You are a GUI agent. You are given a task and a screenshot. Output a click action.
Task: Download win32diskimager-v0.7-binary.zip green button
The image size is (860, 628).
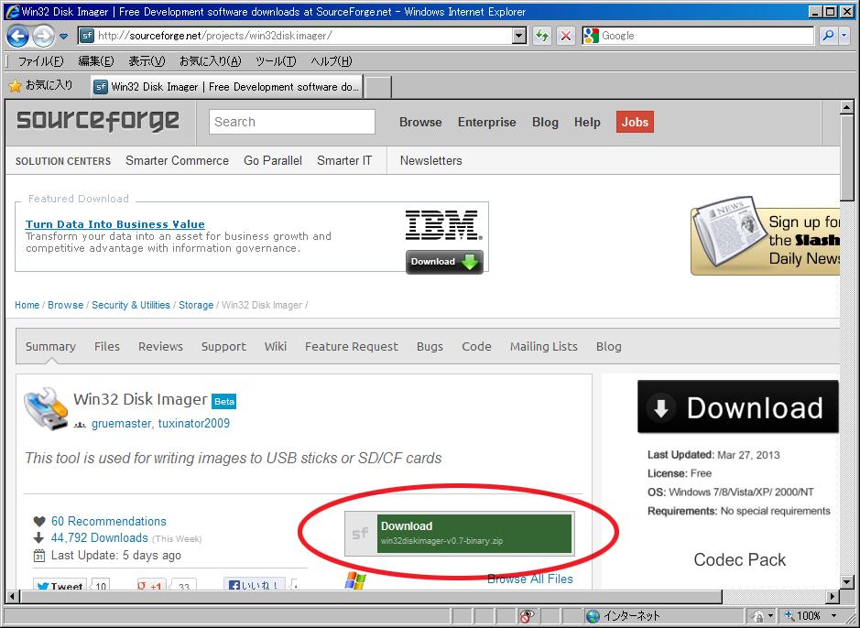click(474, 533)
